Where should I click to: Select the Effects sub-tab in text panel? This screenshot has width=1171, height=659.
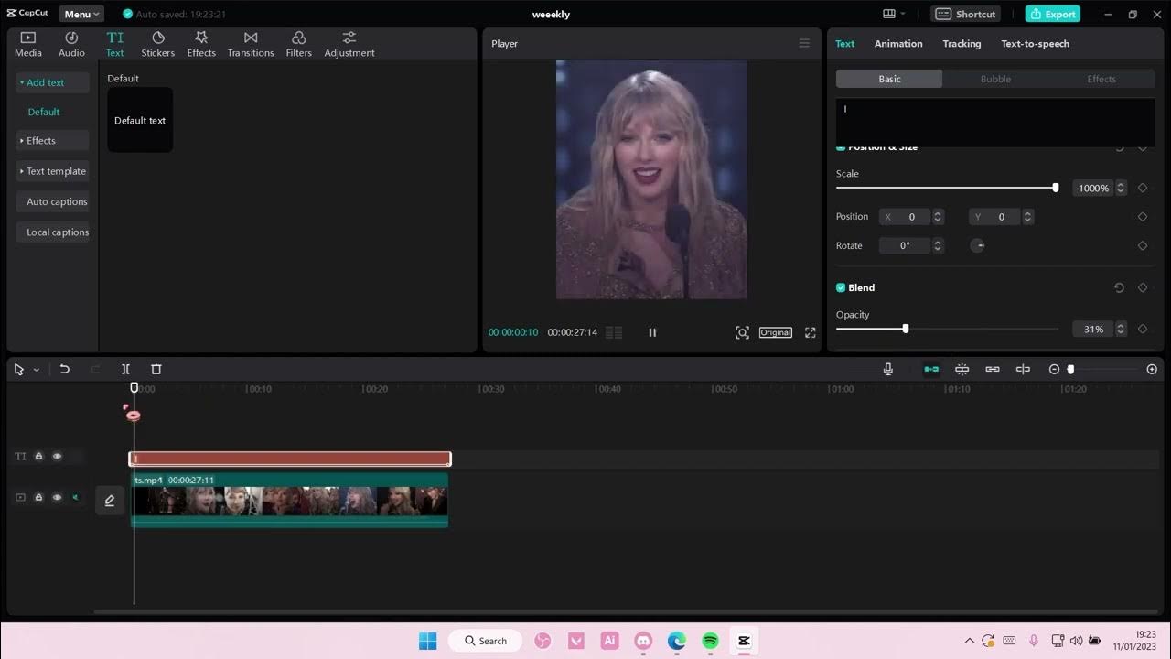click(x=1101, y=79)
